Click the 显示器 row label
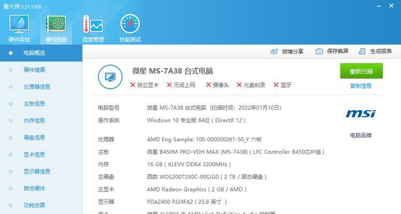The image size is (401, 214). [106, 202]
